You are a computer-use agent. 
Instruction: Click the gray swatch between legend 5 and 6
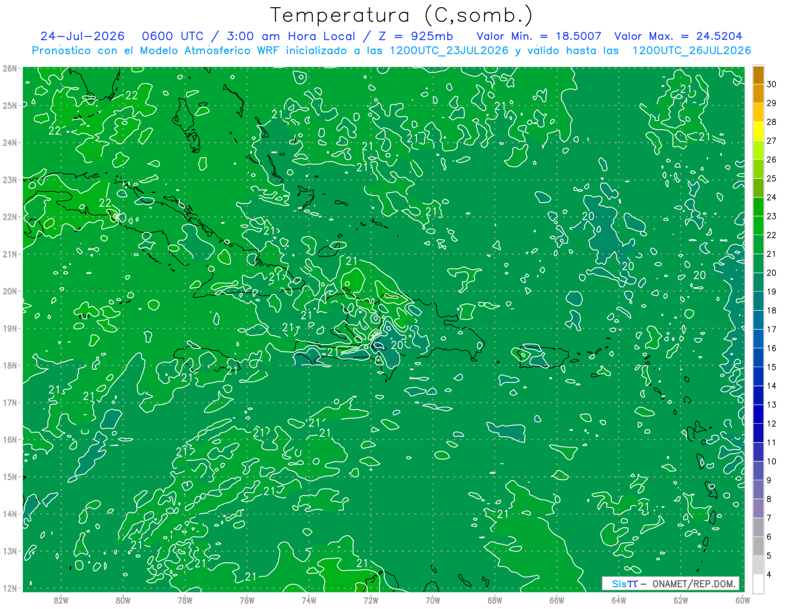[x=758, y=546]
